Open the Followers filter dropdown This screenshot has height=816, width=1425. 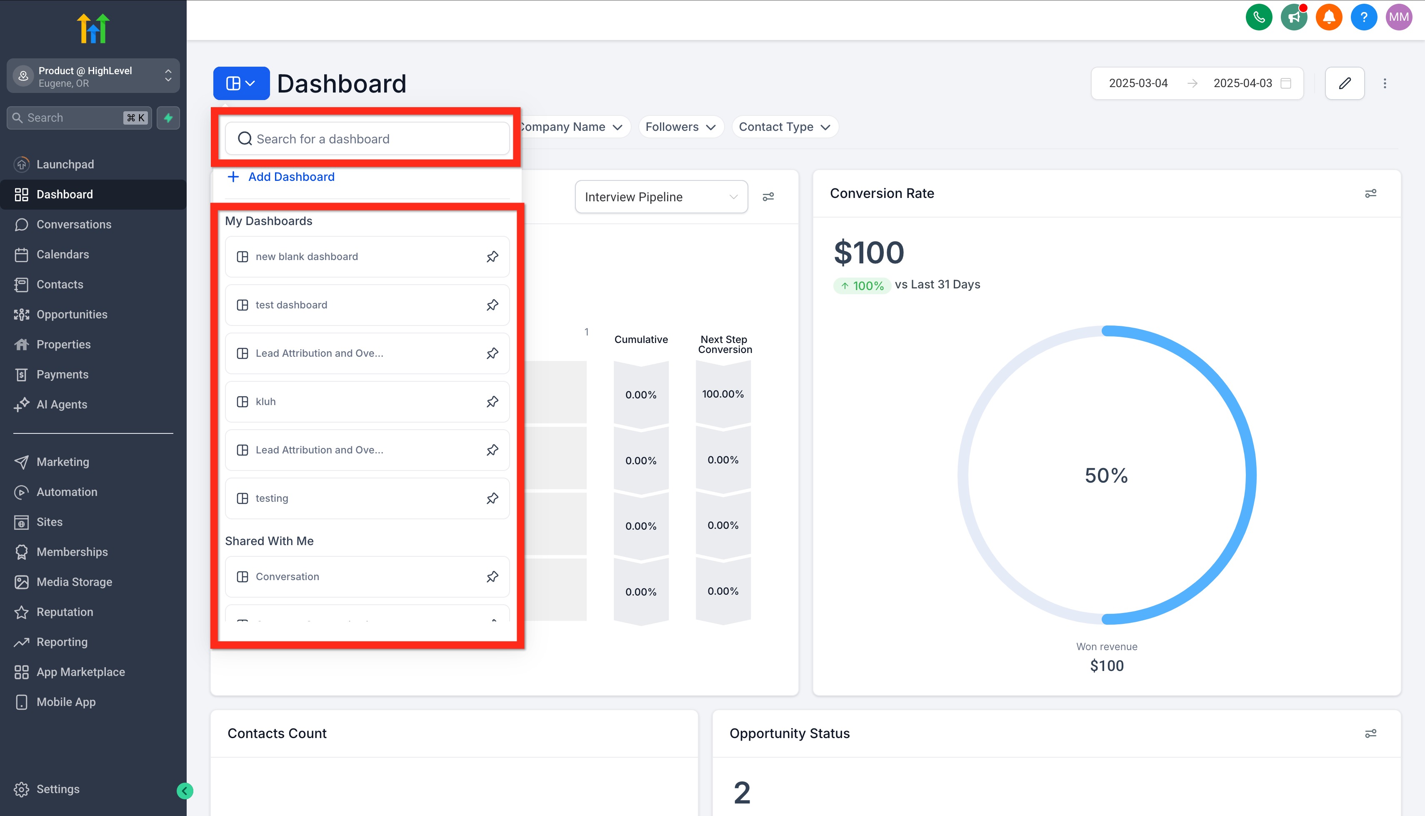(x=680, y=127)
